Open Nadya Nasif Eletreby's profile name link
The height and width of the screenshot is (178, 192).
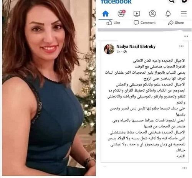pyautogui.click(x=136, y=46)
